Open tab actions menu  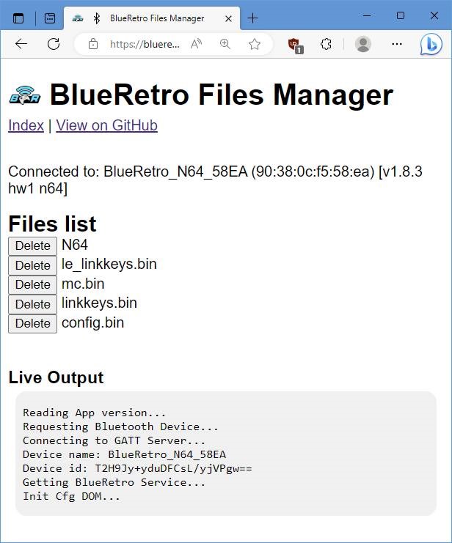(18, 18)
